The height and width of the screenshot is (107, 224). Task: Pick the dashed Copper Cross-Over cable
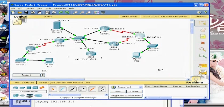pos(82,89)
